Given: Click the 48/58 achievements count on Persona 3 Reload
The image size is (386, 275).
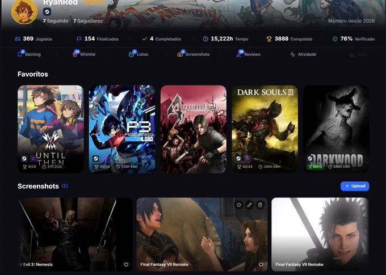Looking at the screenshot, I should pos(102,167).
